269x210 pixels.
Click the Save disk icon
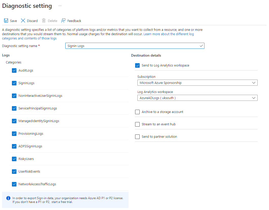[6, 21]
